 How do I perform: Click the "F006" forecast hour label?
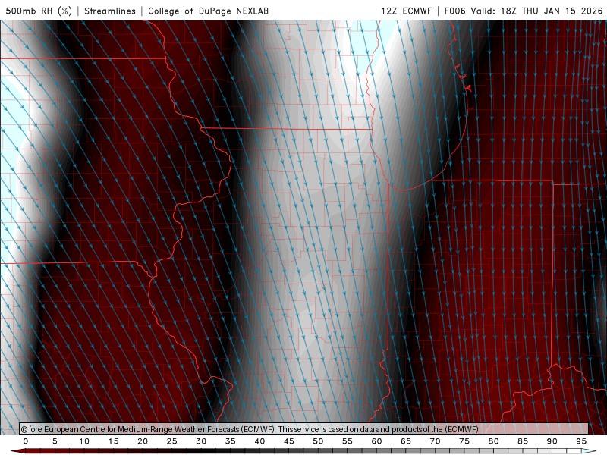[454, 11]
